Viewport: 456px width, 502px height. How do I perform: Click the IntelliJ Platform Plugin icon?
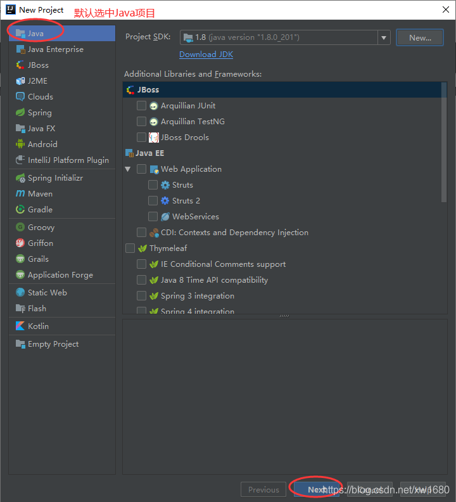click(20, 160)
